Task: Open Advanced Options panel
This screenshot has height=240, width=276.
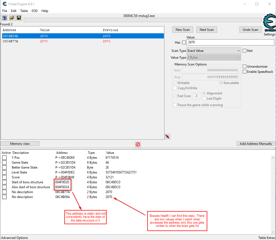Action: 14,238
